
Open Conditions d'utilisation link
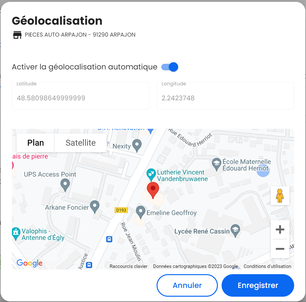(x=267, y=266)
